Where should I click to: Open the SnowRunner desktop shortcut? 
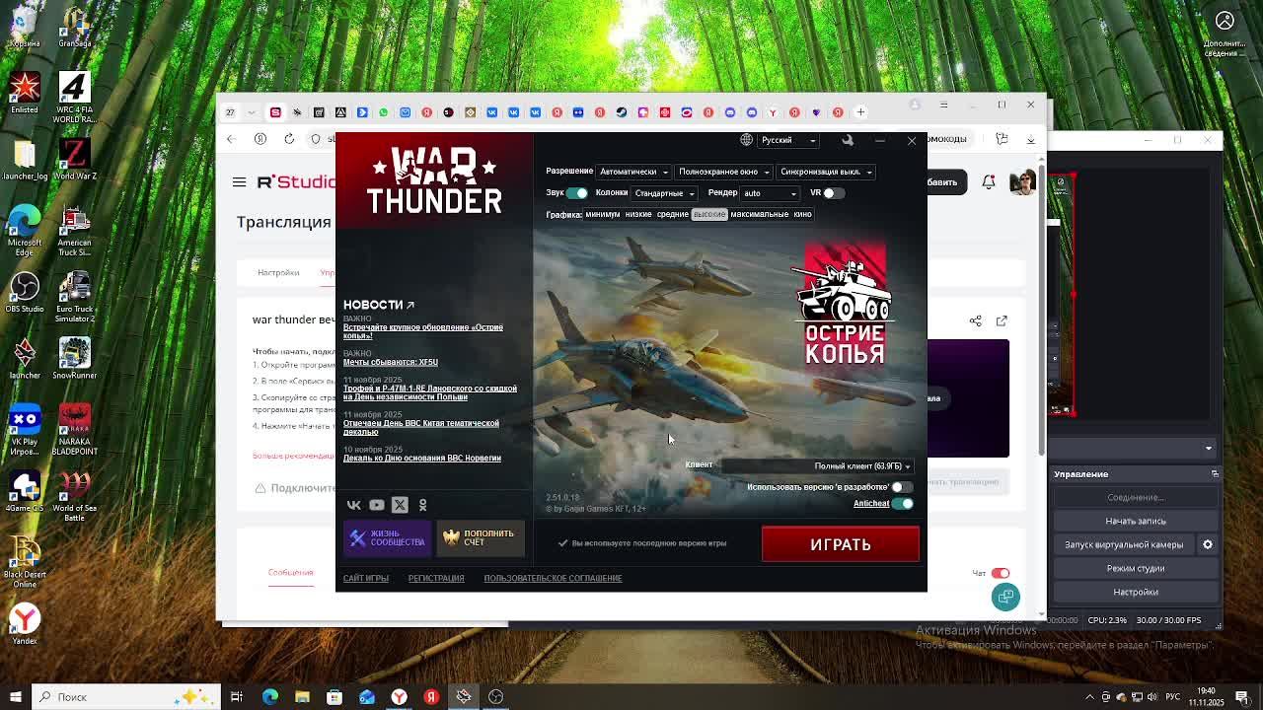point(74,358)
